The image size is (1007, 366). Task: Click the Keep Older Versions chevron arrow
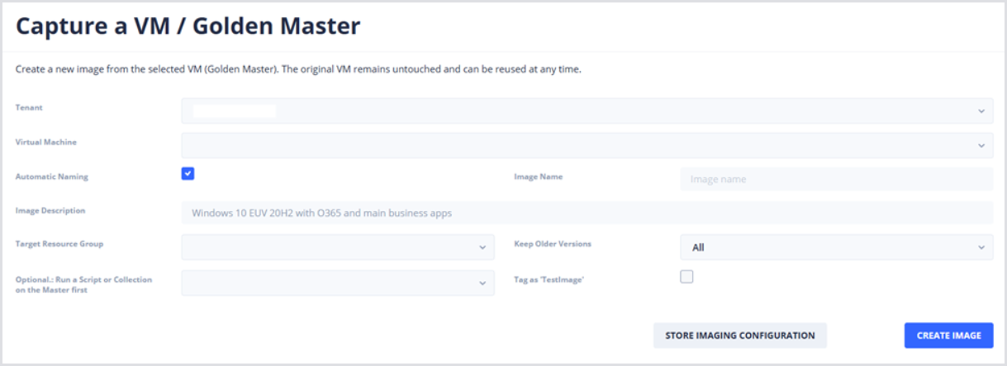pyautogui.click(x=981, y=247)
